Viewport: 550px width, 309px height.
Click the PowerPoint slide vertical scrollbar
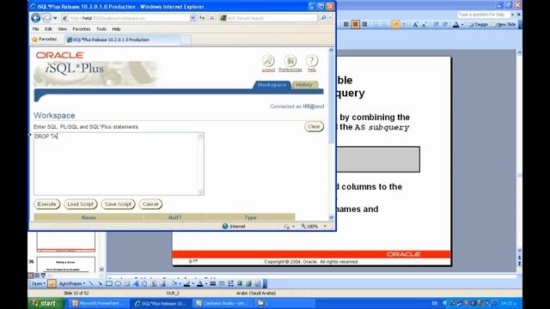coord(519,151)
